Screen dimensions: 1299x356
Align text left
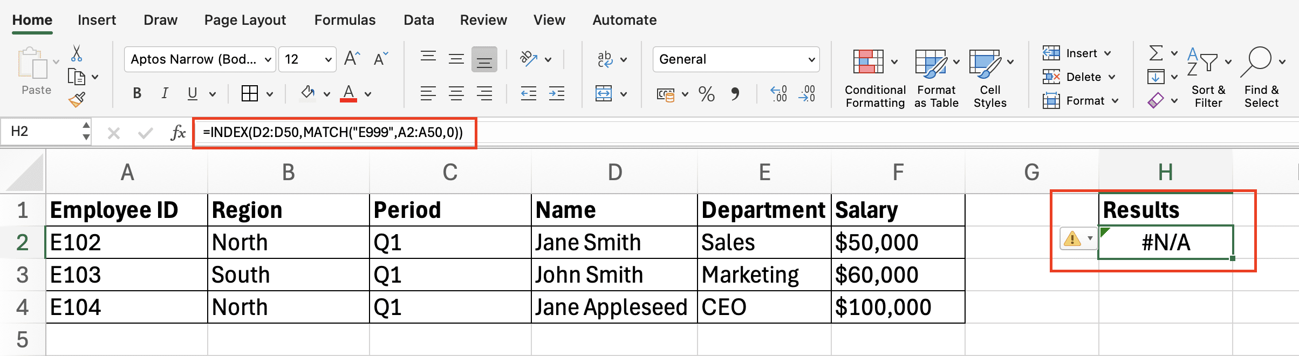(x=428, y=93)
